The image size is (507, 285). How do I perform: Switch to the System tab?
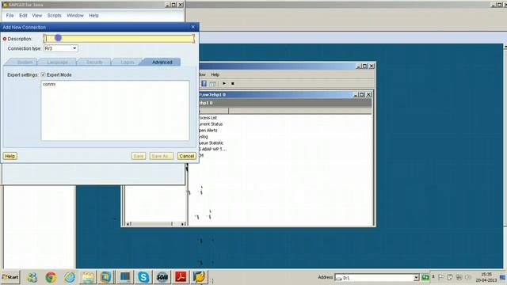tap(25, 62)
